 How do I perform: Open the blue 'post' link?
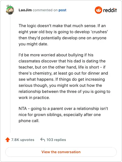[x=63, y=10]
